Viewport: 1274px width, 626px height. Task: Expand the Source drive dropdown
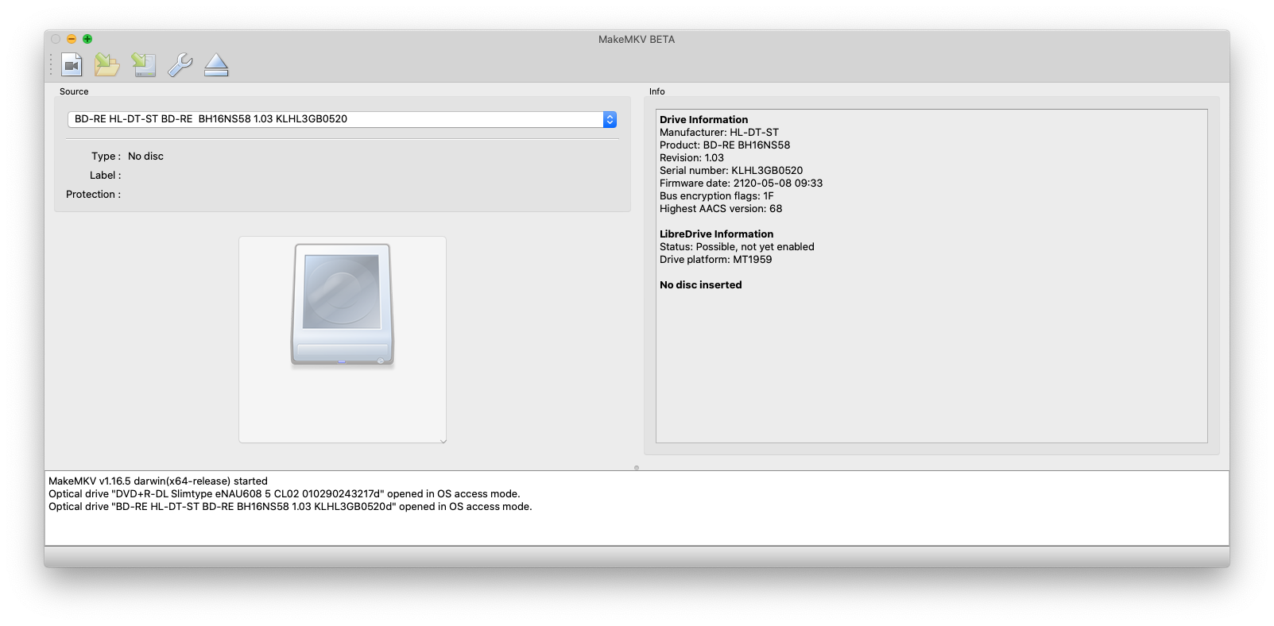(x=342, y=119)
